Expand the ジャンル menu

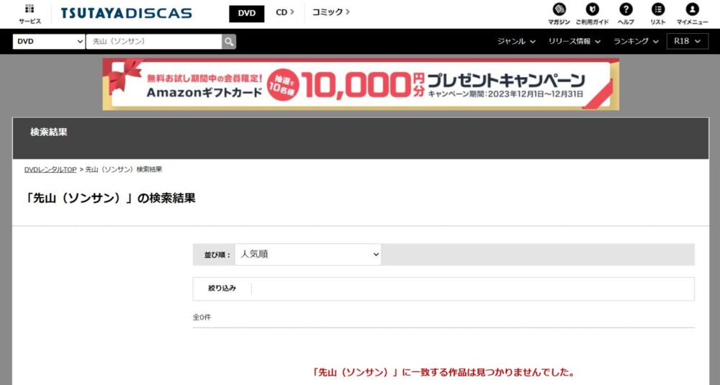tap(516, 41)
